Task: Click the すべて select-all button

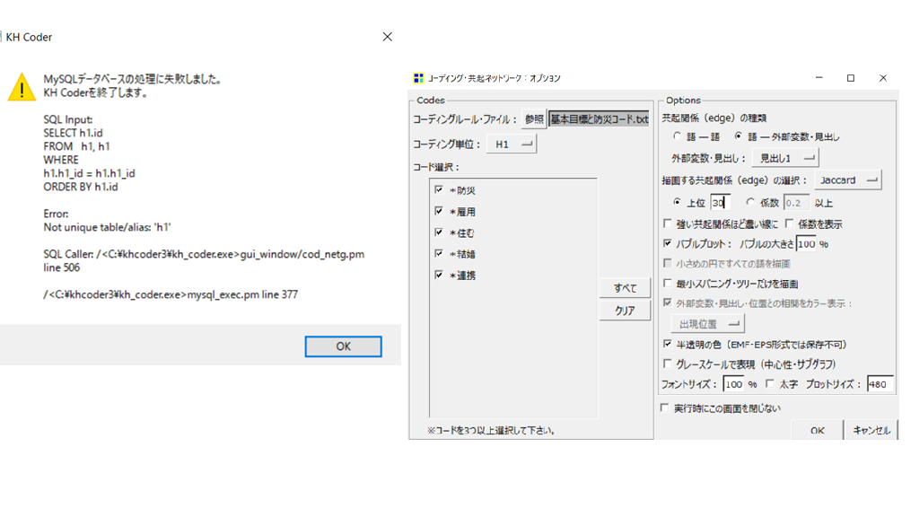Action: pos(625,288)
